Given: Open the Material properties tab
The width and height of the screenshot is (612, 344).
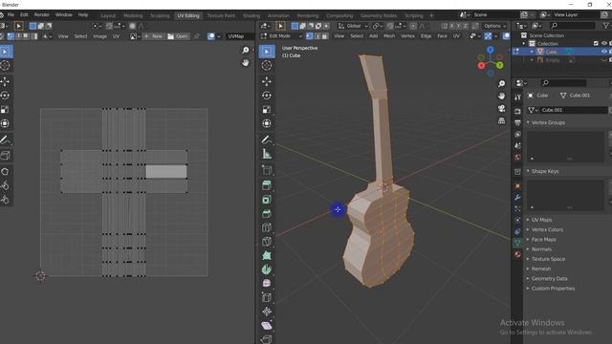Looking at the screenshot, I should pos(517,254).
